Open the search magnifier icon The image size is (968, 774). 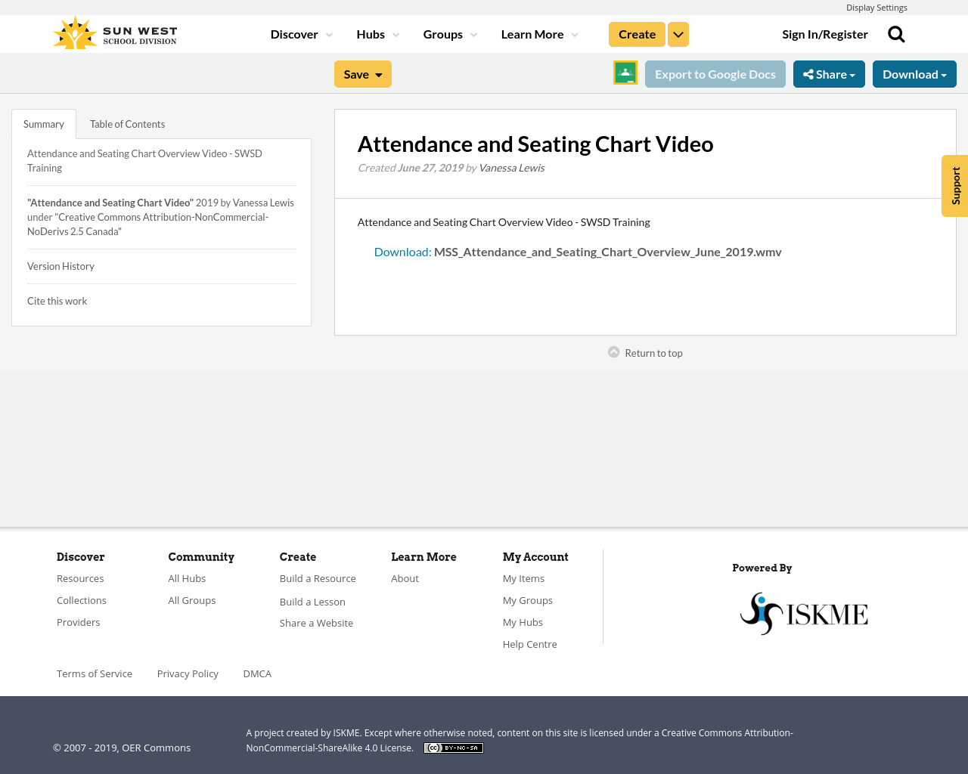point(896,34)
